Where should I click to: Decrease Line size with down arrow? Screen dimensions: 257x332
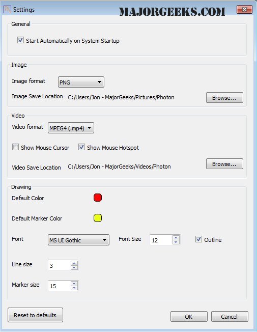tap(74, 268)
